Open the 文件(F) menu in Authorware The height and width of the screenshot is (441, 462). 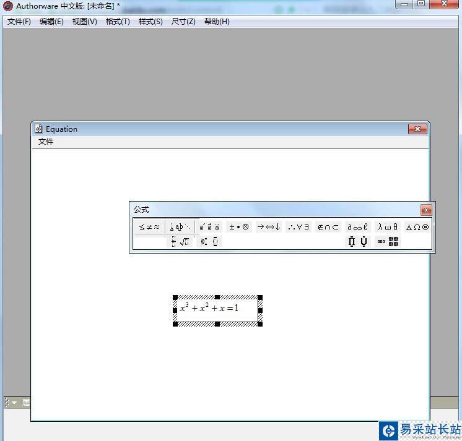click(19, 22)
